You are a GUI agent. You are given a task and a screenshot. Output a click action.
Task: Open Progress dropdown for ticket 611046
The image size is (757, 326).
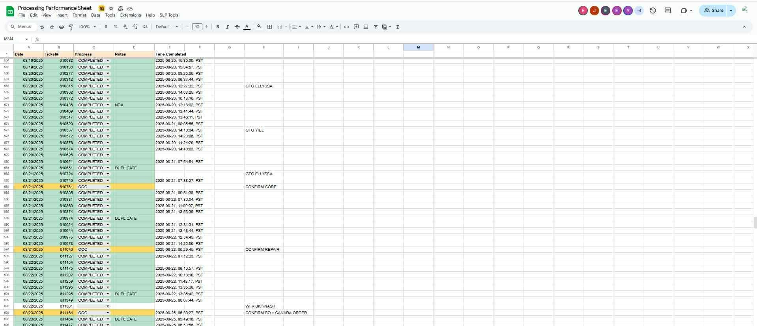(108, 250)
